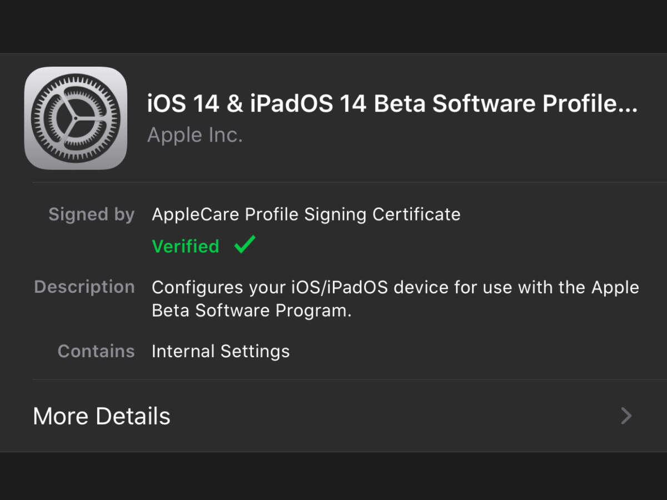Open More Details
This screenshot has height=500, width=667.
click(x=101, y=416)
